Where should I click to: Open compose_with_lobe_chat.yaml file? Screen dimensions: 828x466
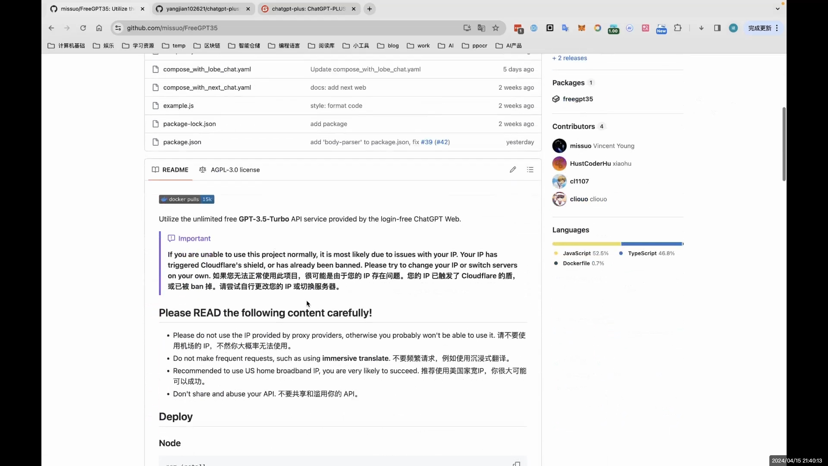pos(207,69)
